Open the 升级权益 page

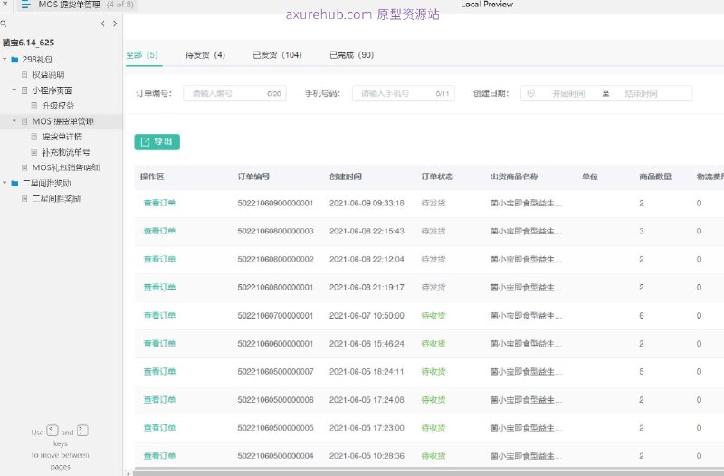(x=58, y=106)
